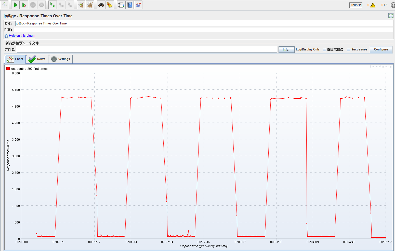Click the toggle/expand tree toolbar icon

pyautogui.click(x=4, y=5)
